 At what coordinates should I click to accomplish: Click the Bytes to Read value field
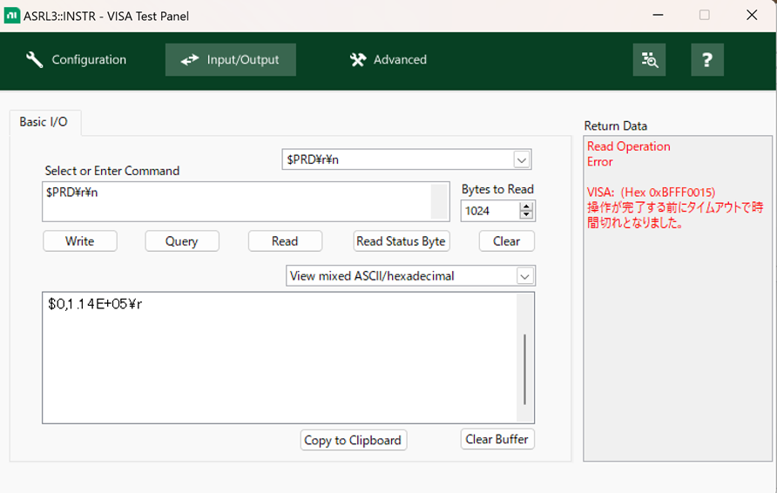pos(490,211)
